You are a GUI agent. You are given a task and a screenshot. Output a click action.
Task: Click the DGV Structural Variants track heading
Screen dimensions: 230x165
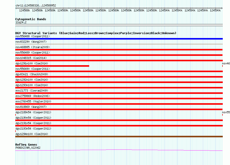coord(96,33)
